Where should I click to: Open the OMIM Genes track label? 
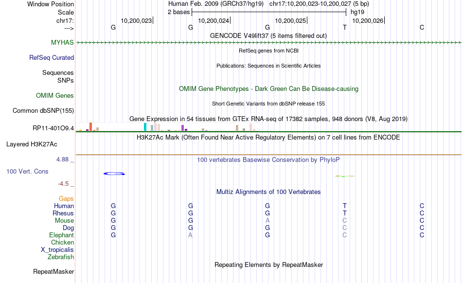[x=55, y=95]
